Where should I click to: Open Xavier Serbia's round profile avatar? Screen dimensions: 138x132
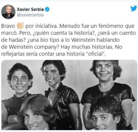8,12
